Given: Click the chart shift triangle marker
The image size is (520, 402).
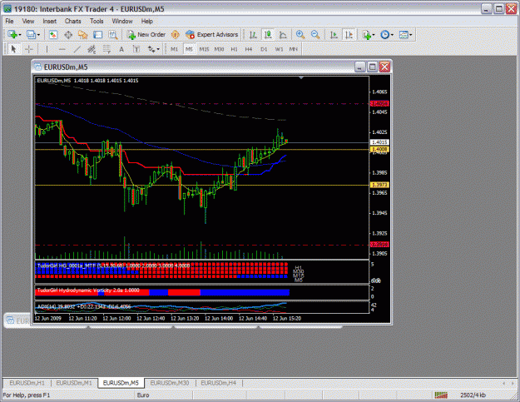Looking at the screenshot, I should (x=301, y=77).
